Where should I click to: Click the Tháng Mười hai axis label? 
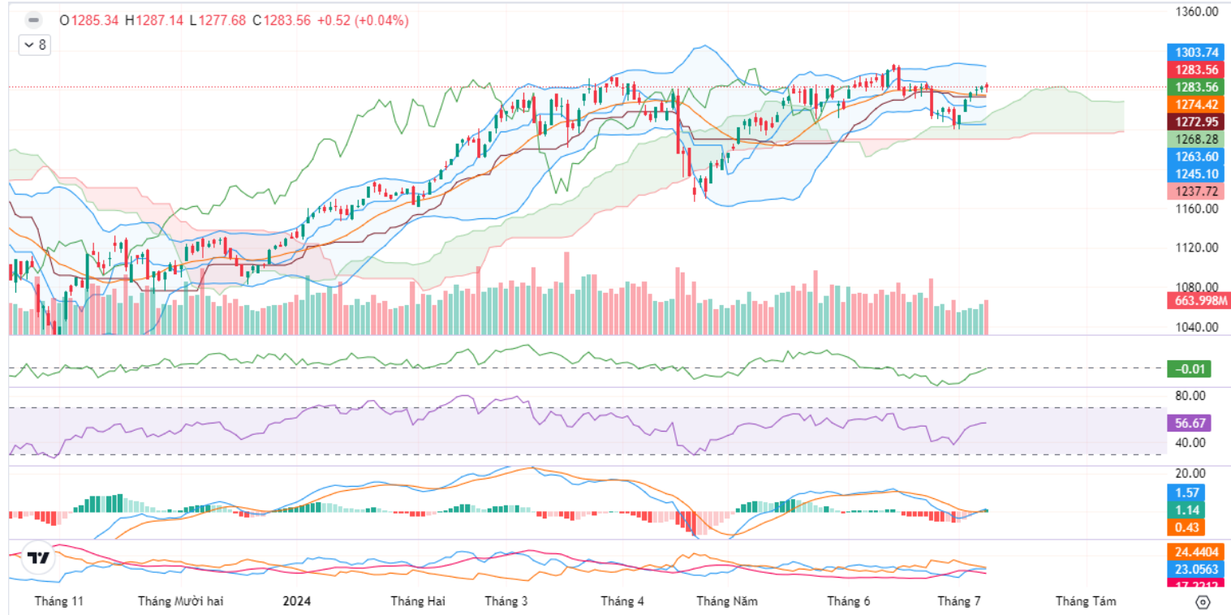click(x=180, y=601)
